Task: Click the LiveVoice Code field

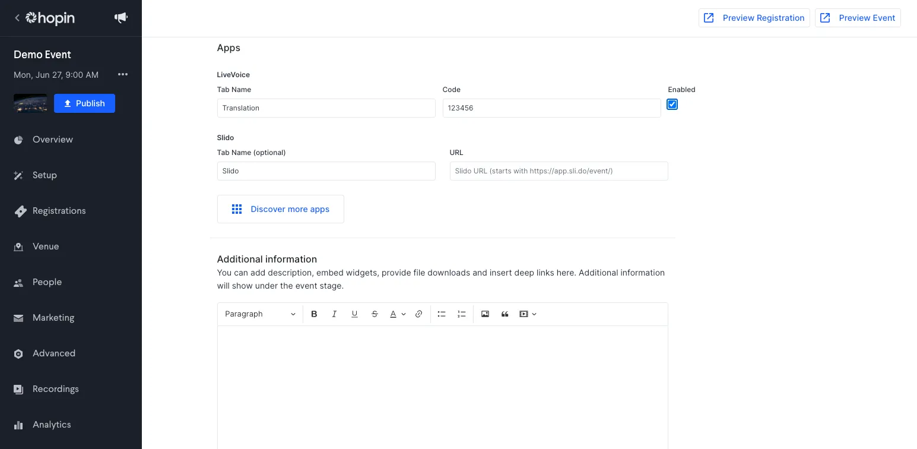Action: tap(552, 108)
